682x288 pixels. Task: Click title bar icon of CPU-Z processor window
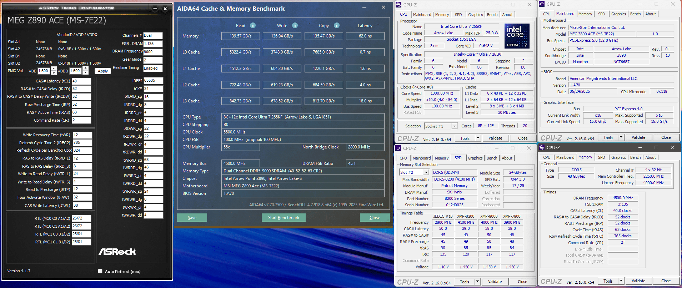point(398,5)
